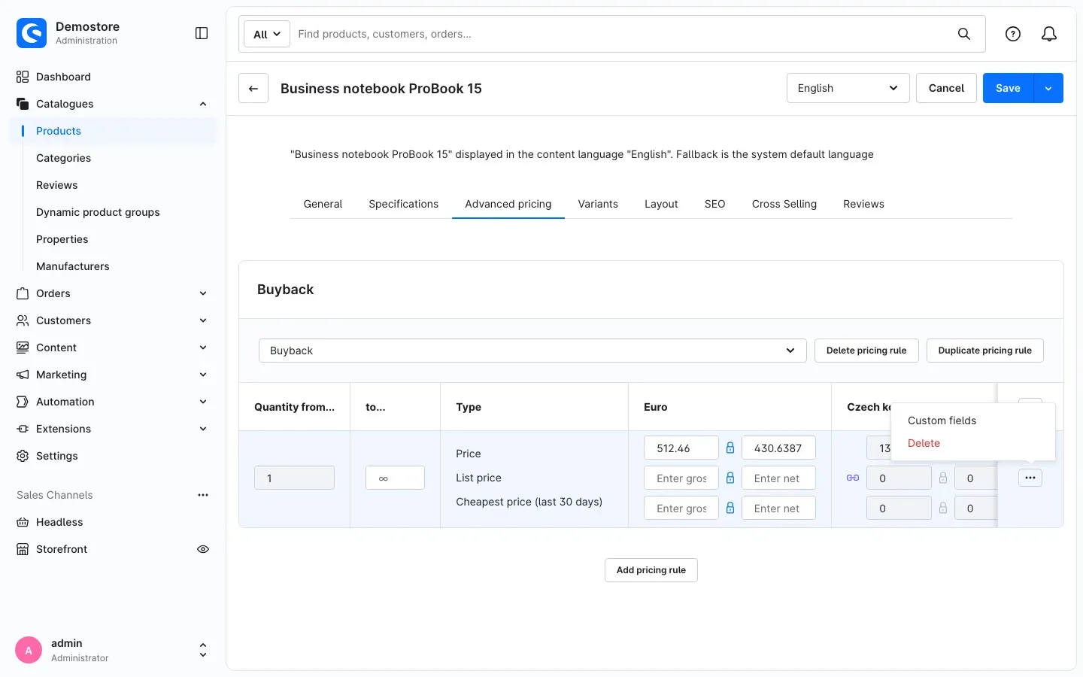Switch to the Cross Selling tab

click(784, 204)
